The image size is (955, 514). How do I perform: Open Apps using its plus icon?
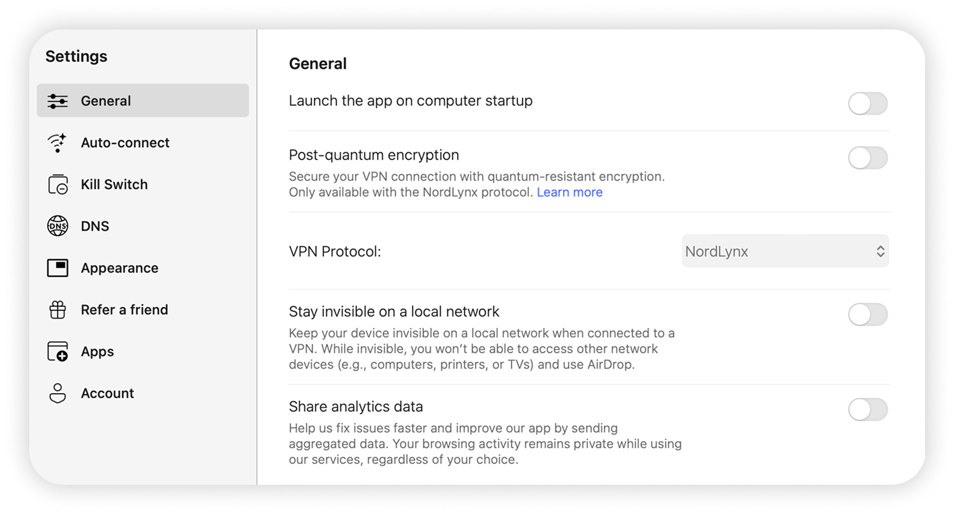(58, 351)
